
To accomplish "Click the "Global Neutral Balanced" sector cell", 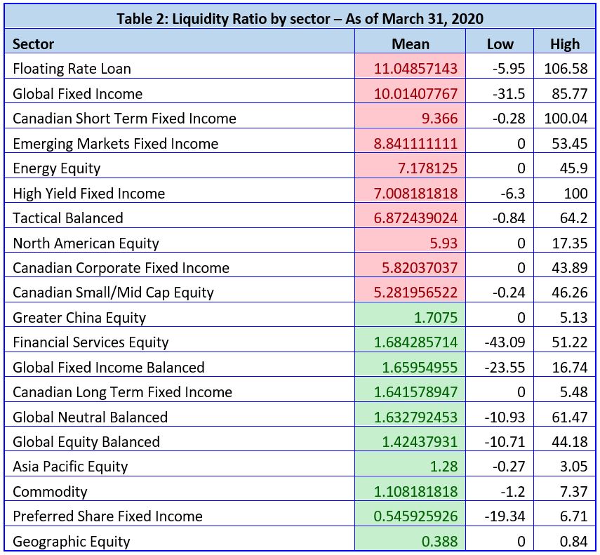I will pos(91,417).
